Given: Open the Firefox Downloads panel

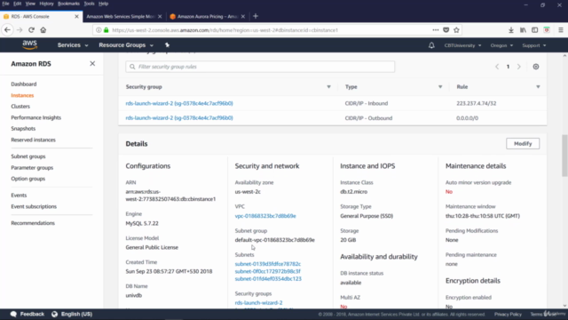Looking at the screenshot, I should click(x=511, y=30).
